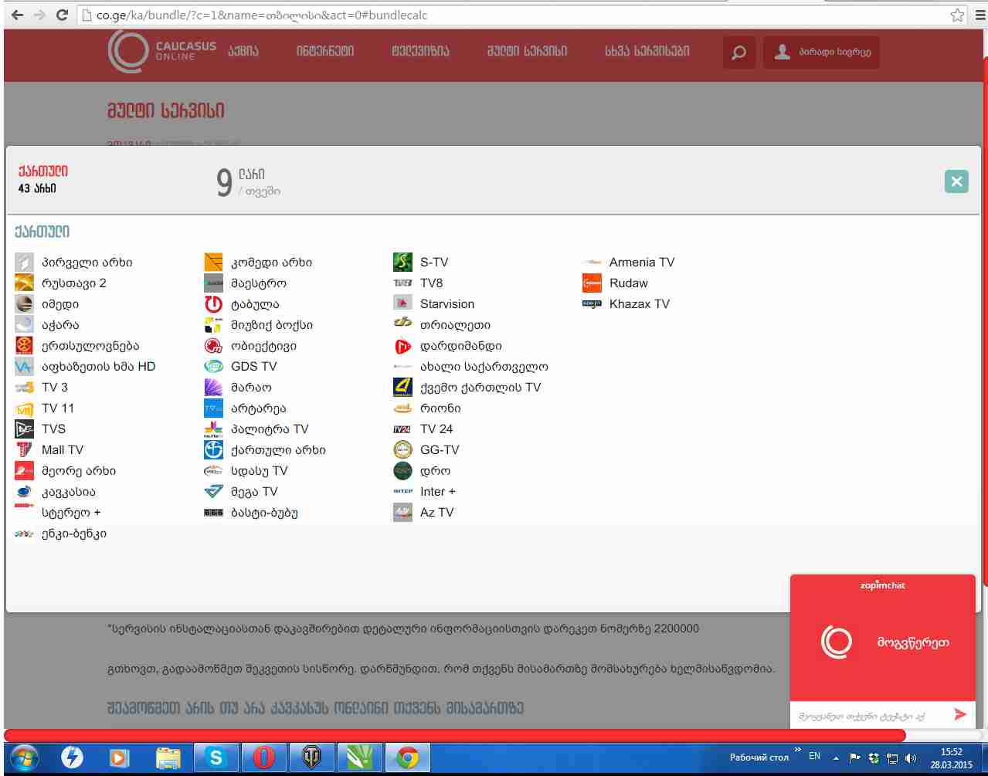Open the first navigation menu item
988x776 pixels.
pyautogui.click(x=243, y=52)
